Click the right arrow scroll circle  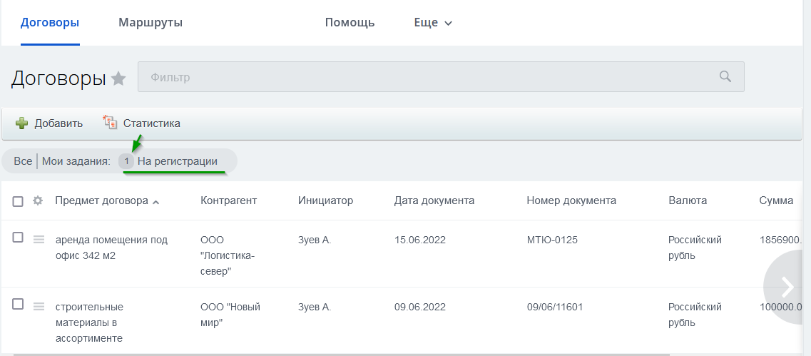tap(787, 287)
